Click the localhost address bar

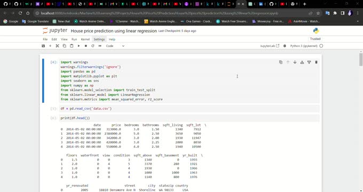[160, 13]
